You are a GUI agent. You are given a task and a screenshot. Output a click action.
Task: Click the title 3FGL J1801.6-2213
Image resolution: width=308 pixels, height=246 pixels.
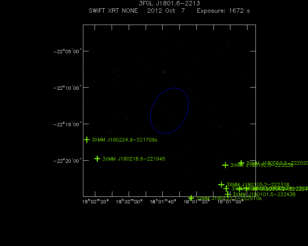[x=169, y=3]
